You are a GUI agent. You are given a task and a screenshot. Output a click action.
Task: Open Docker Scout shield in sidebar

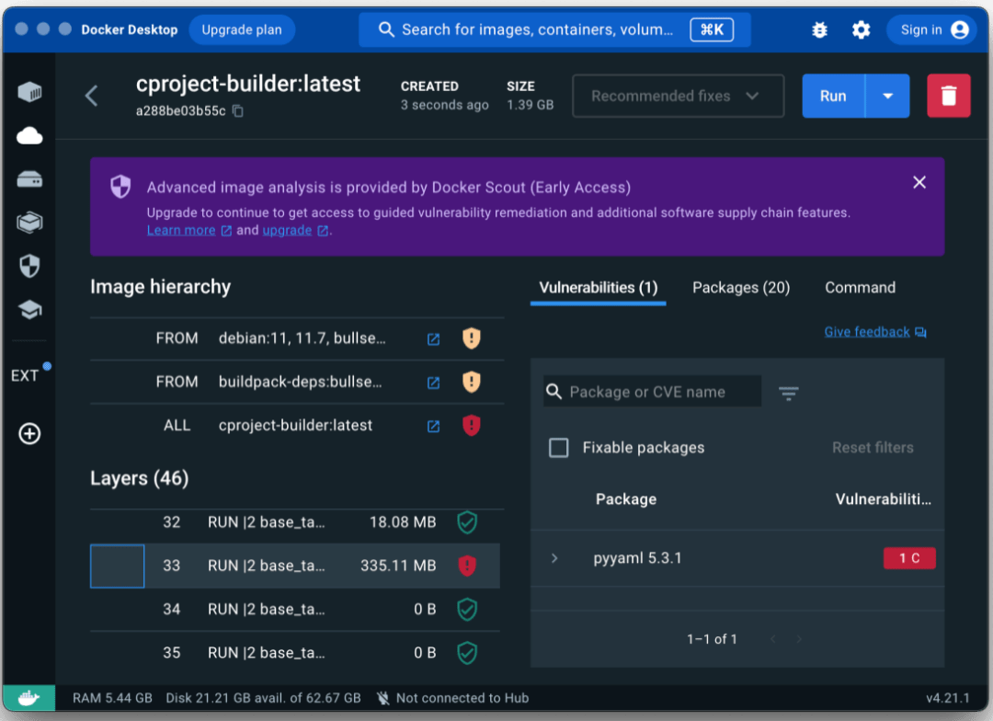pos(29,267)
